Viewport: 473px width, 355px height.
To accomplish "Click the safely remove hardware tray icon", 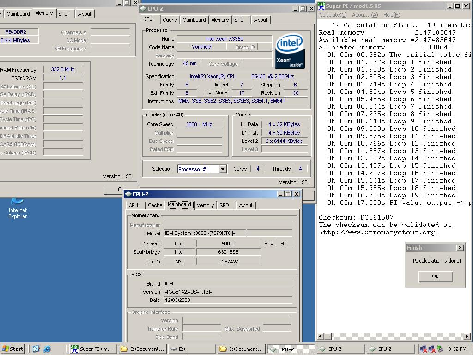I will pyautogui.click(x=440, y=349).
